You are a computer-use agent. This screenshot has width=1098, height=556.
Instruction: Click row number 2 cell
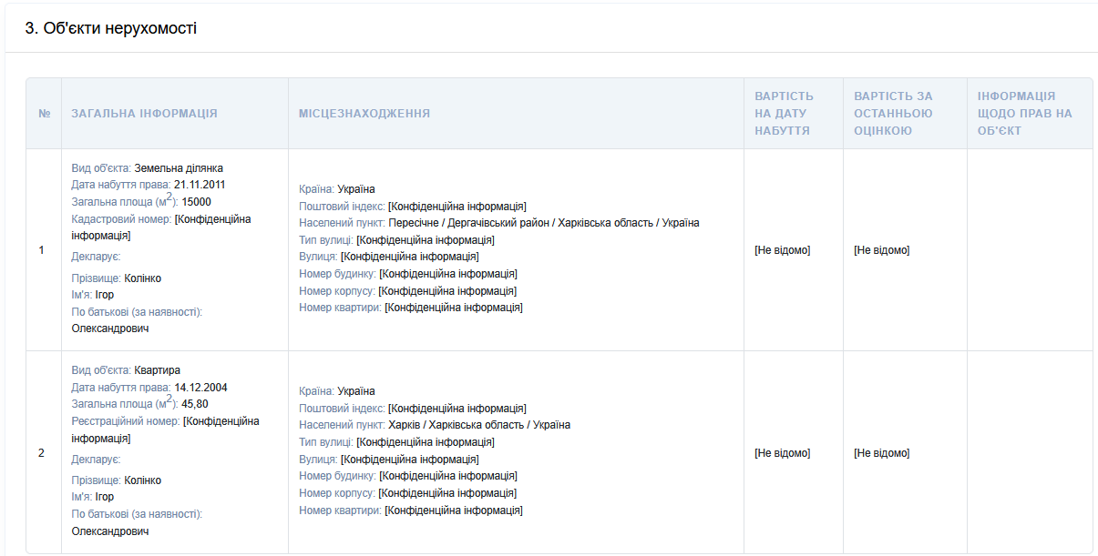[41, 452]
